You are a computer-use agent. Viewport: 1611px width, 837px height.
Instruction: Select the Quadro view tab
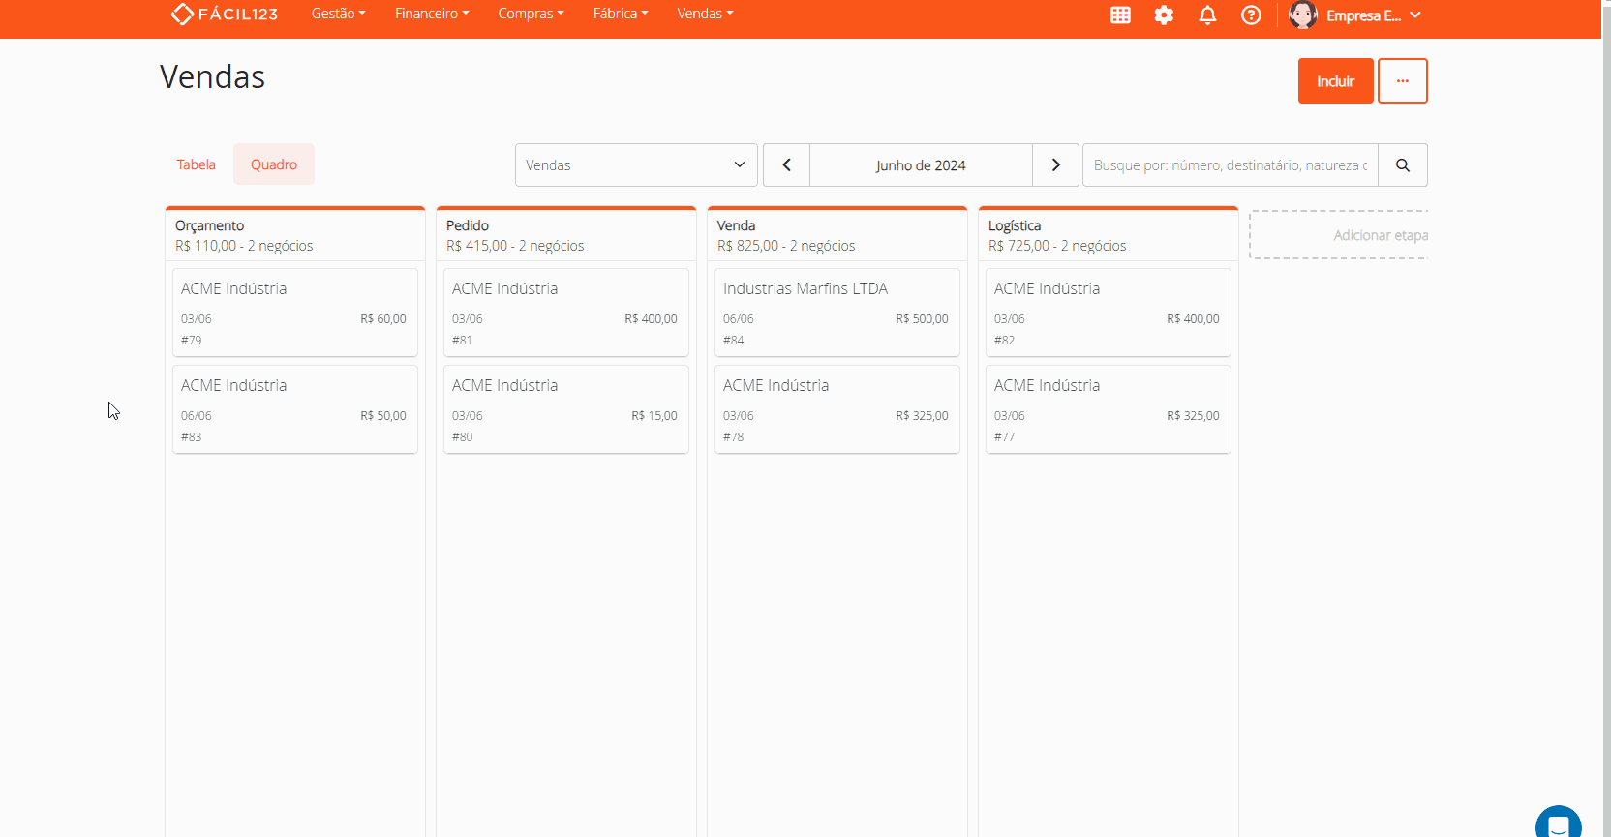coord(274,164)
